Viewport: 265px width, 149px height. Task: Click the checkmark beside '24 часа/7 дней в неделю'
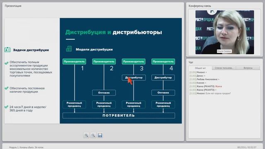click(7, 107)
